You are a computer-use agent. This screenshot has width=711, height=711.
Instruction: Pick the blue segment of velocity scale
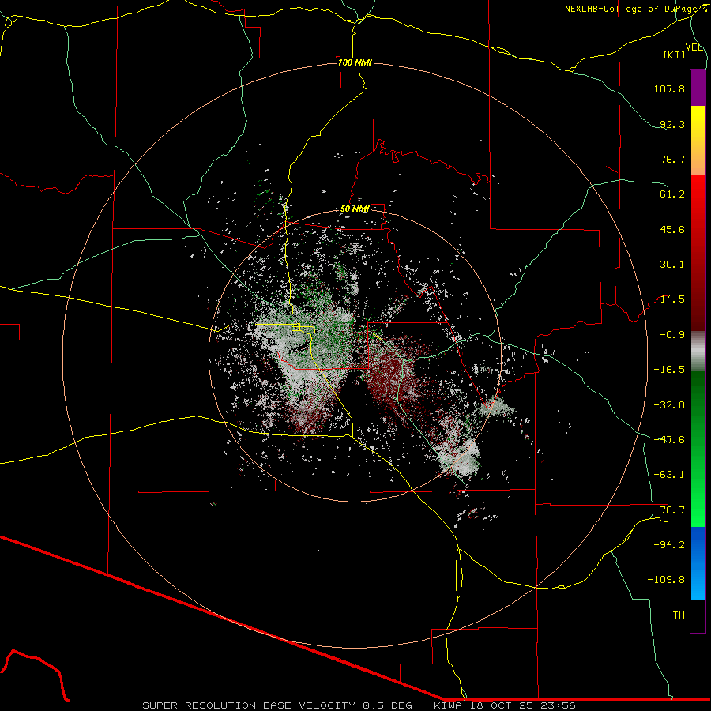pyautogui.click(x=698, y=563)
